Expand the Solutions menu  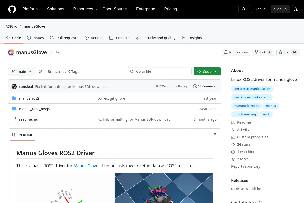click(58, 9)
